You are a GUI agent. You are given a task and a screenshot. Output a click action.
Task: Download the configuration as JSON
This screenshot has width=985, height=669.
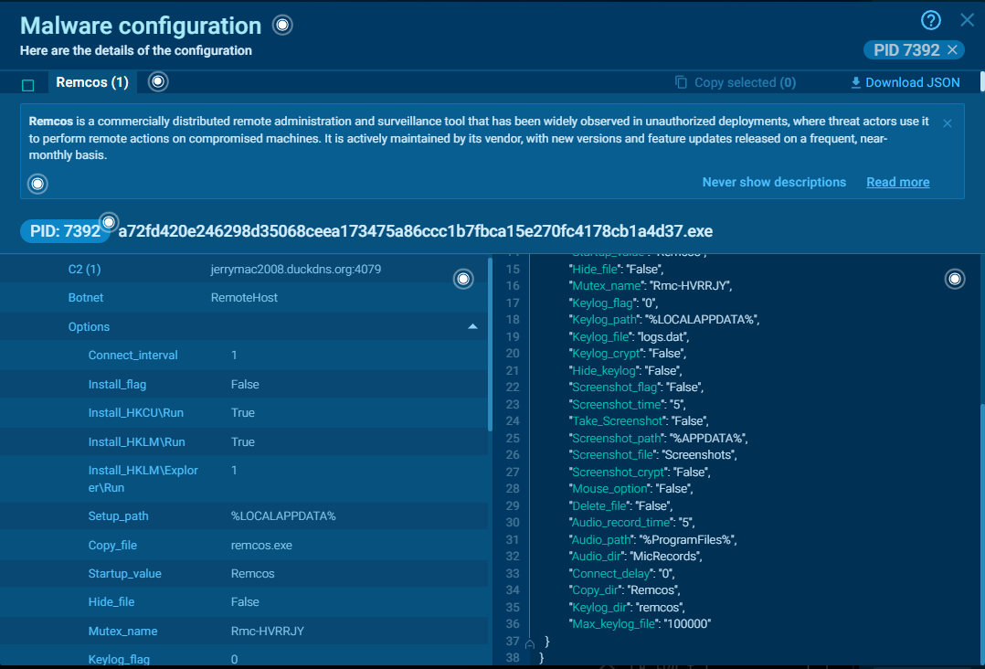pyautogui.click(x=906, y=82)
